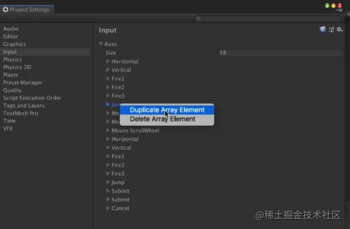Click the Project Settings tab gear icon
Viewport: 350px width, 229px height.
click(5, 10)
